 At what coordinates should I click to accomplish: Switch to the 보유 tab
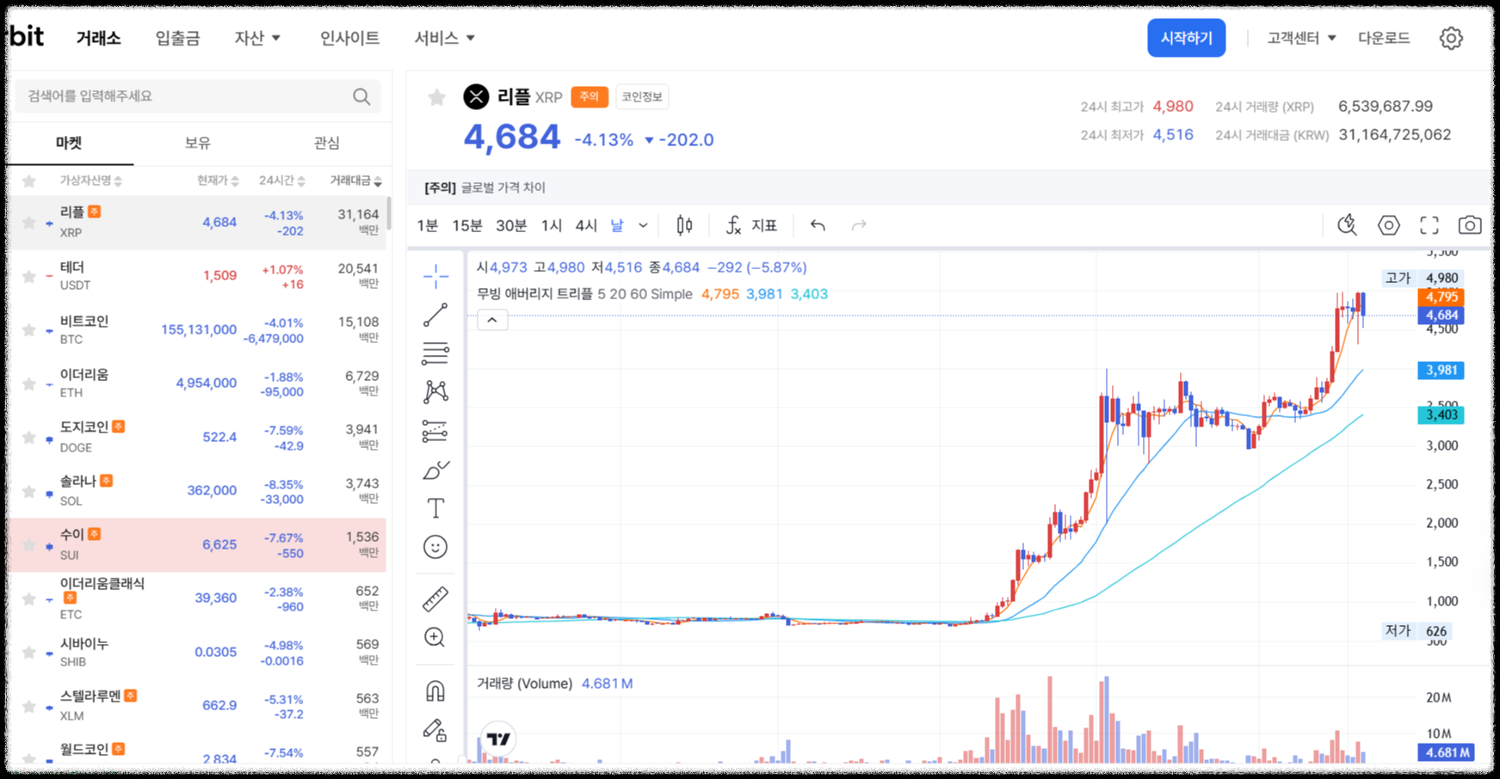tap(198, 143)
